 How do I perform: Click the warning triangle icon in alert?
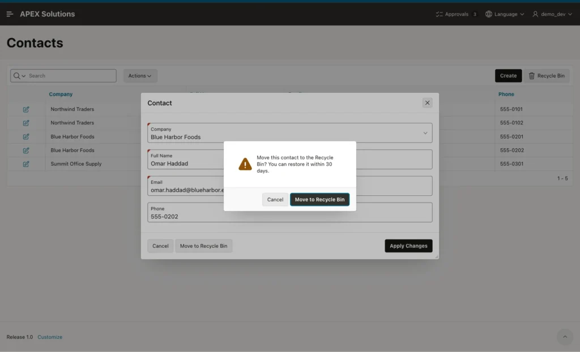click(245, 164)
